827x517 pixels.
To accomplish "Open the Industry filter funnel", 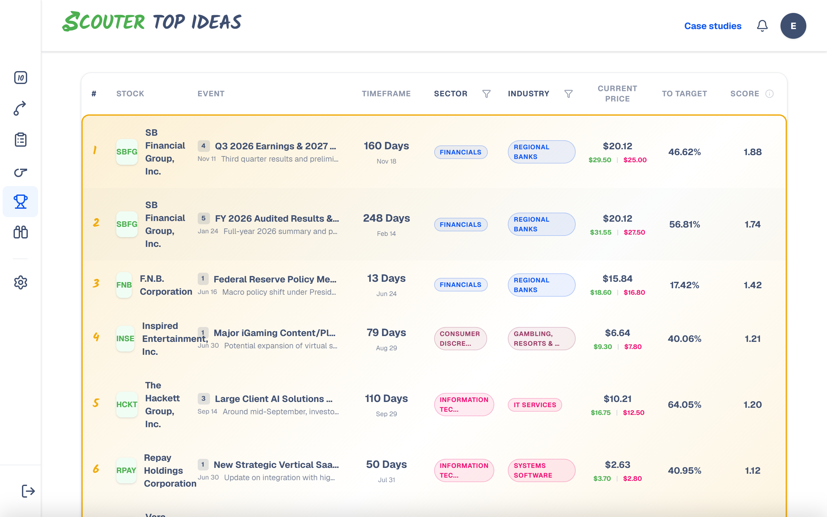I will [568, 94].
